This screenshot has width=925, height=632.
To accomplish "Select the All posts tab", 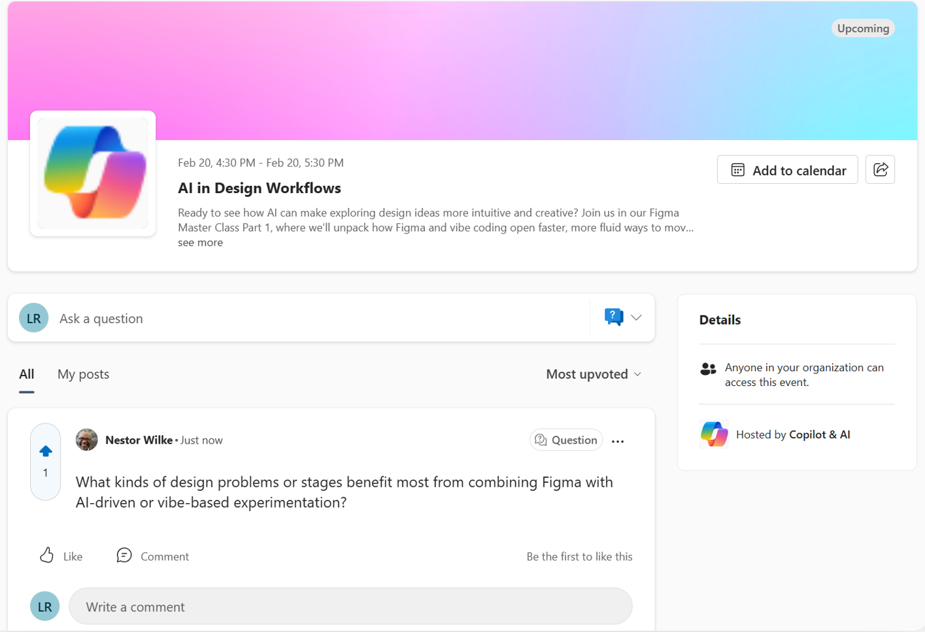I will [x=26, y=374].
